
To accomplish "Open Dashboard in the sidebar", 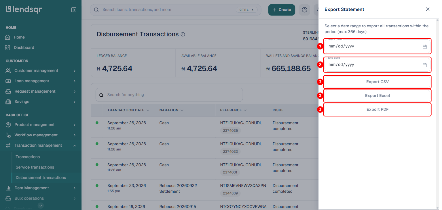I will coord(24,48).
